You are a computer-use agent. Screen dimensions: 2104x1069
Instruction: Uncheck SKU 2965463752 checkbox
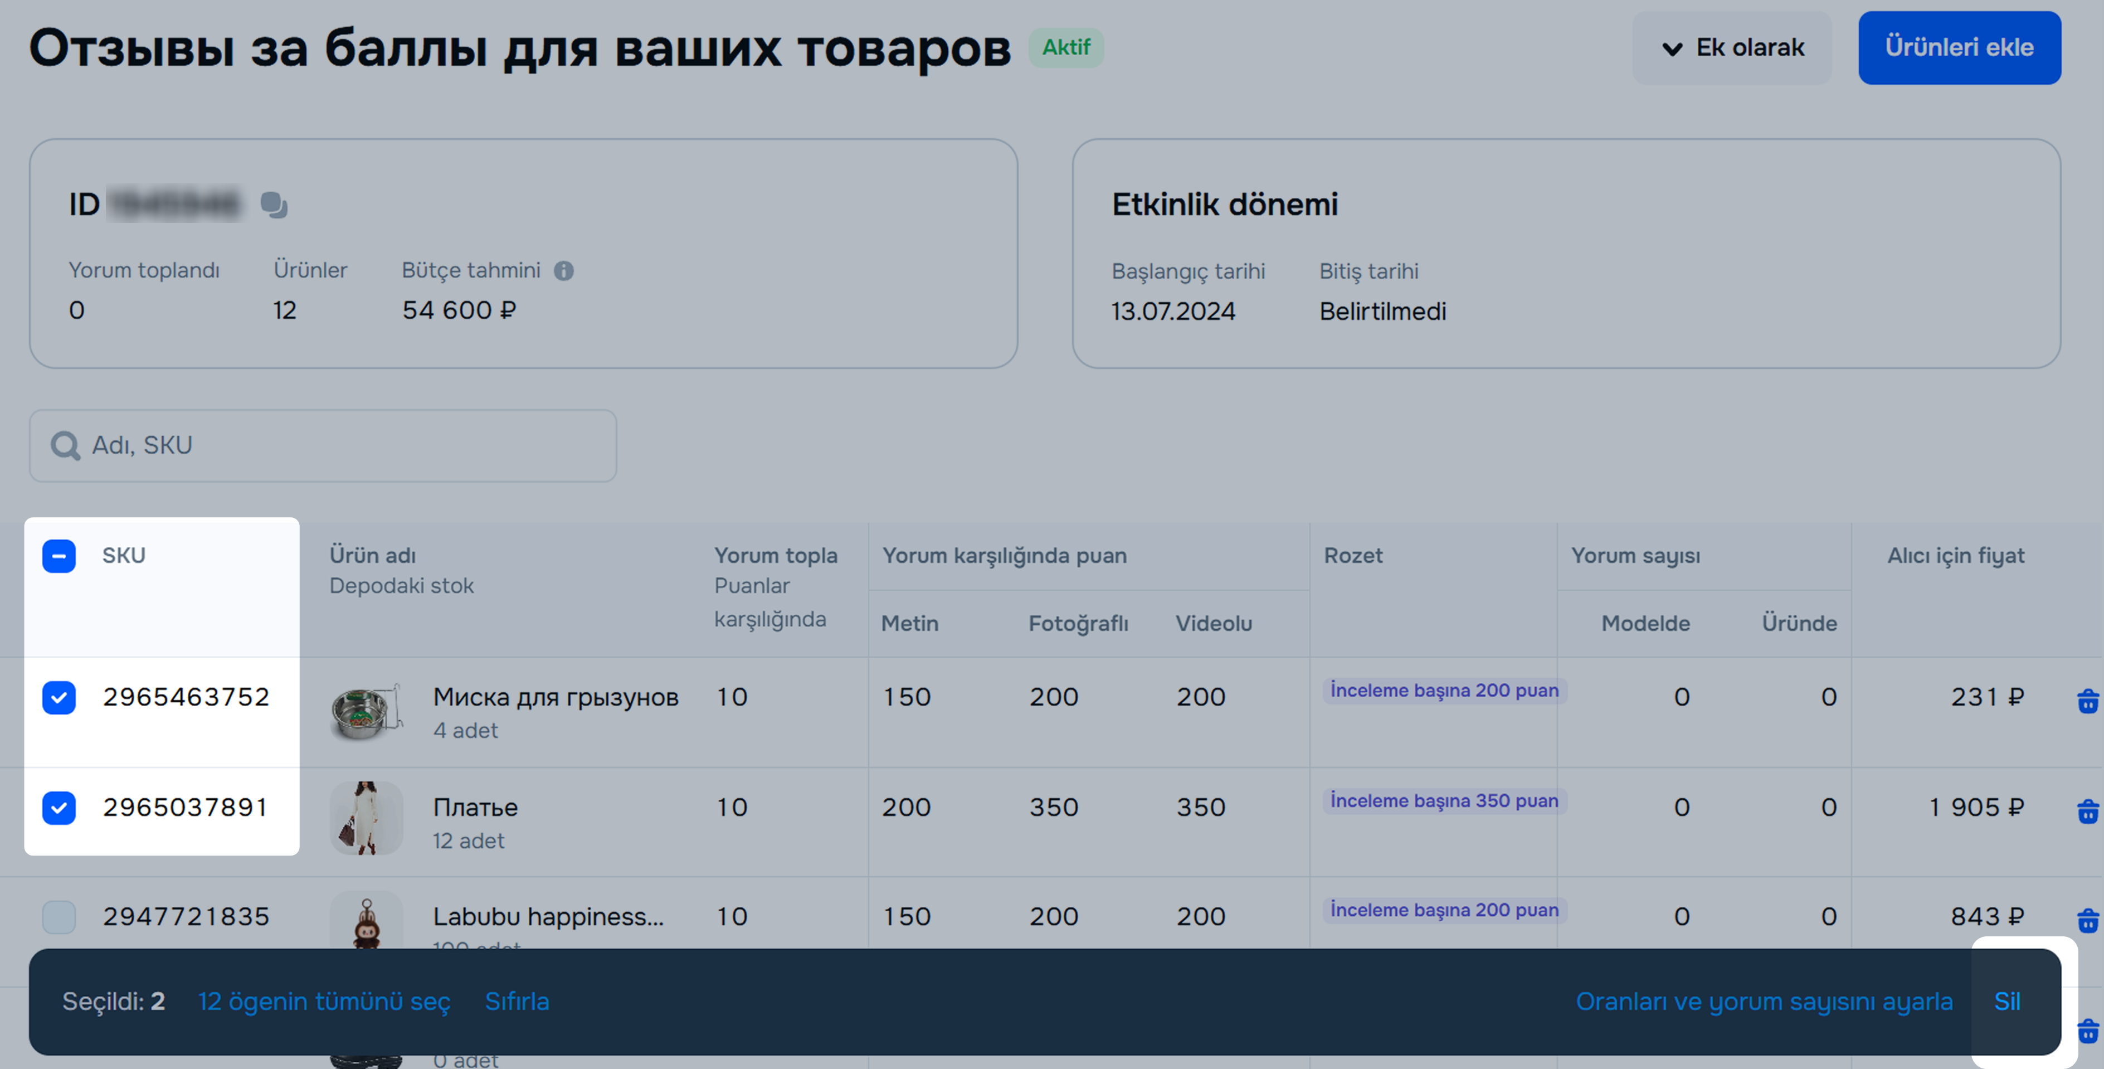pos(59,697)
